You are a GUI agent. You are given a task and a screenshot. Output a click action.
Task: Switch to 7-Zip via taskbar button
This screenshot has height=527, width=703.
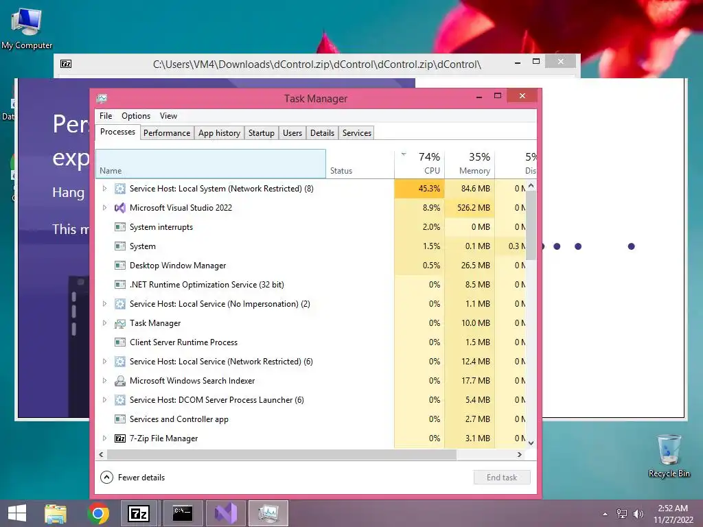click(139, 513)
